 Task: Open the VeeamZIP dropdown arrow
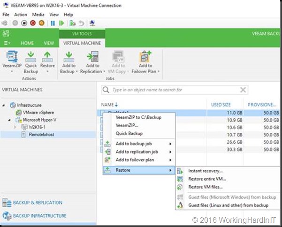[x=12, y=71]
